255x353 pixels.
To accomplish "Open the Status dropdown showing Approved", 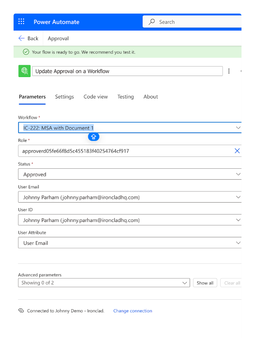I will 238,174.
